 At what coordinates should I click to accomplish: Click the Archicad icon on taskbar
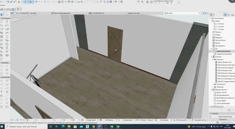100,127
